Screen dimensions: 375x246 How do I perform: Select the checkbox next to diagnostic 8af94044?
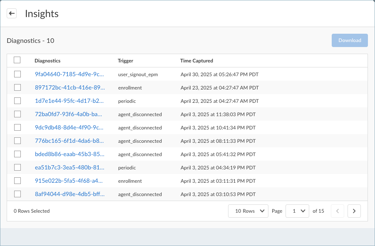(x=17, y=194)
